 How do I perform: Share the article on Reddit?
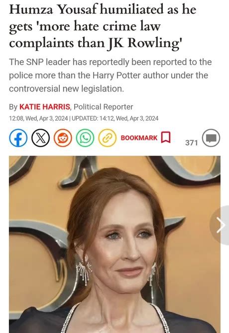(x=63, y=138)
